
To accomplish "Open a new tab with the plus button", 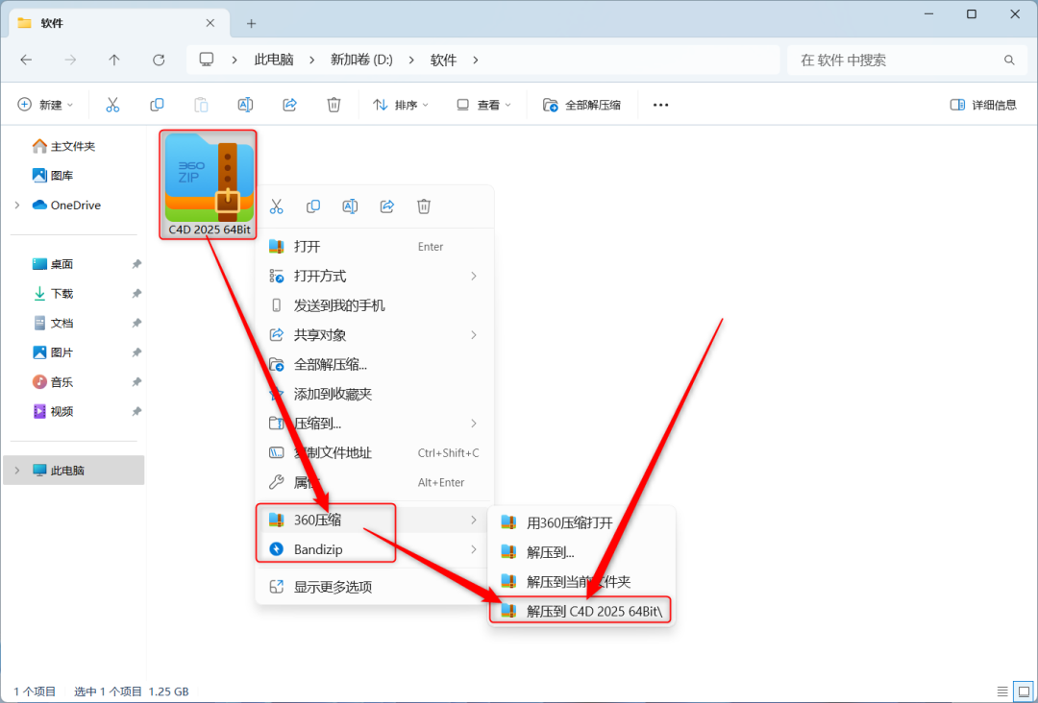I will tap(251, 24).
